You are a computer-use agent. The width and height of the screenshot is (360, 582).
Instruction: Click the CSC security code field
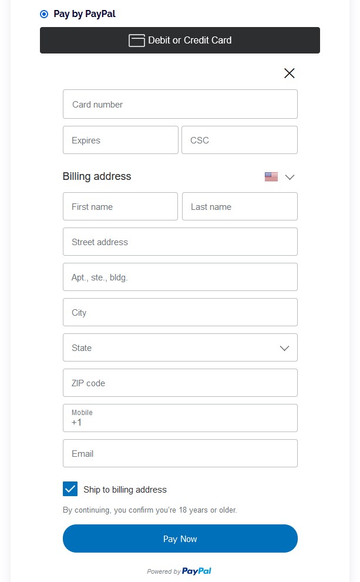pyautogui.click(x=240, y=140)
